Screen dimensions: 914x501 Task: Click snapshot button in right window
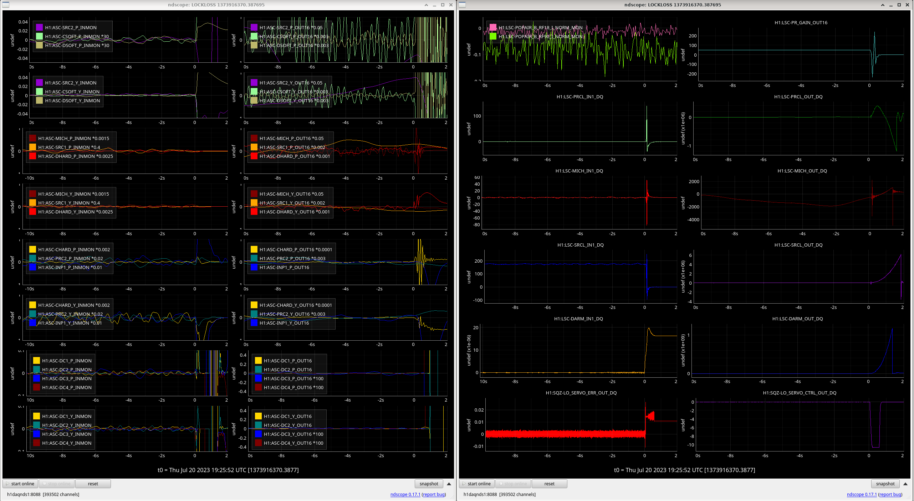[885, 484]
